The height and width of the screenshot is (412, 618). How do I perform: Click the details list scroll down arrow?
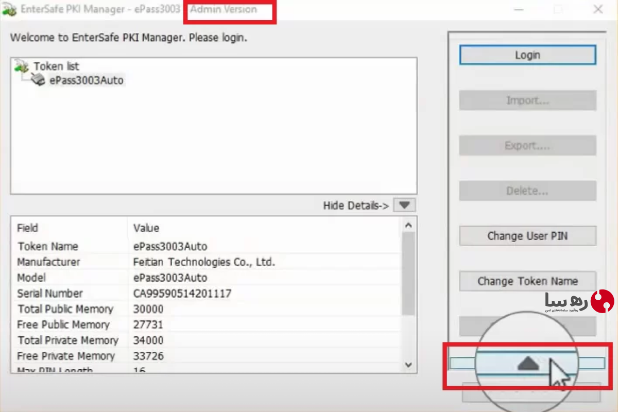tap(408, 365)
